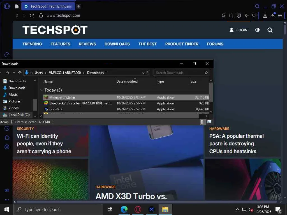
Task: Open the Wi-Fi can identify people article
Action: pos(44,144)
